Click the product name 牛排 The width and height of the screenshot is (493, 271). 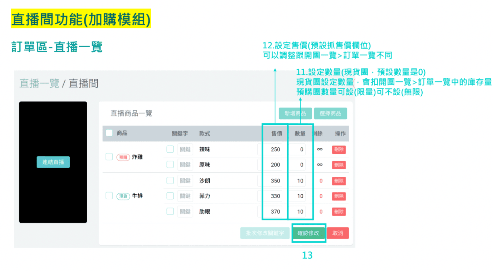coord(137,196)
